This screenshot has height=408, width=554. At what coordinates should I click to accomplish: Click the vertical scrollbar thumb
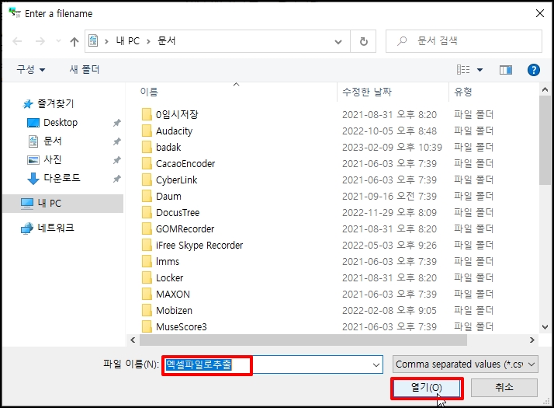tap(545, 140)
